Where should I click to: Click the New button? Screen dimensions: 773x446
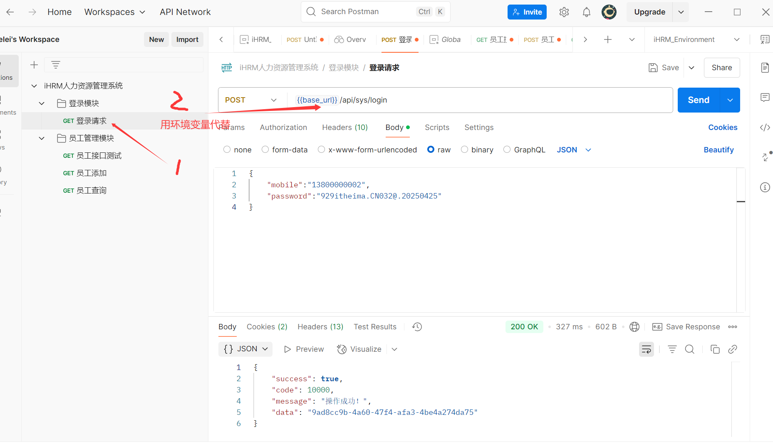click(x=156, y=39)
